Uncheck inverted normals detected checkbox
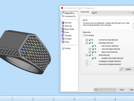134x101 pixels. tap(87, 40)
